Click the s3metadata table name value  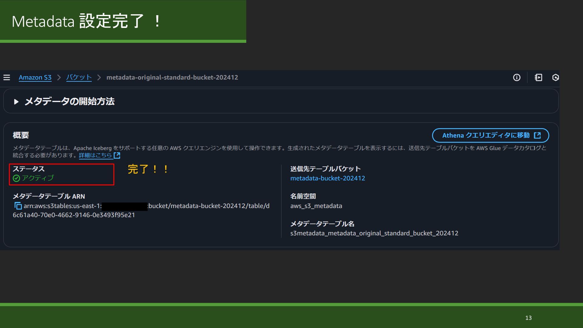coord(374,233)
